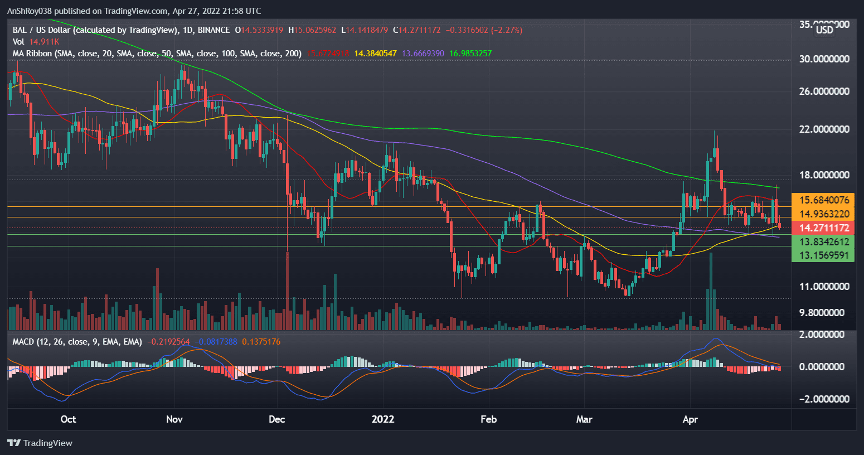Select the TradingView logo at bottom left
This screenshot has height=455, width=864.
pos(39,443)
